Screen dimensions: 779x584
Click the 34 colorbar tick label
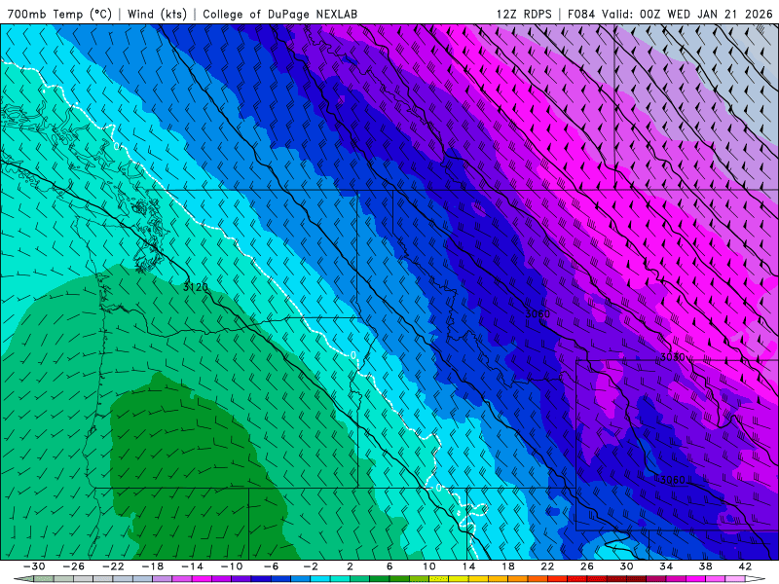pyautogui.click(x=666, y=566)
